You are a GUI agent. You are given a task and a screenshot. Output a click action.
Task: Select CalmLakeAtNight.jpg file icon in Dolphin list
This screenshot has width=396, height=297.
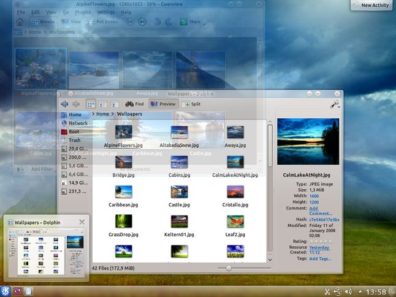(235, 162)
